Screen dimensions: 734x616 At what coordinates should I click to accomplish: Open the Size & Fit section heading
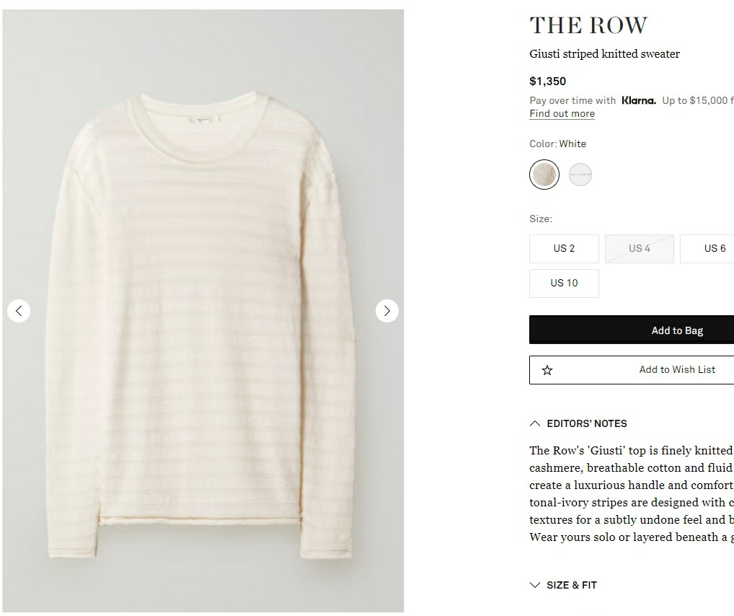pyautogui.click(x=572, y=585)
